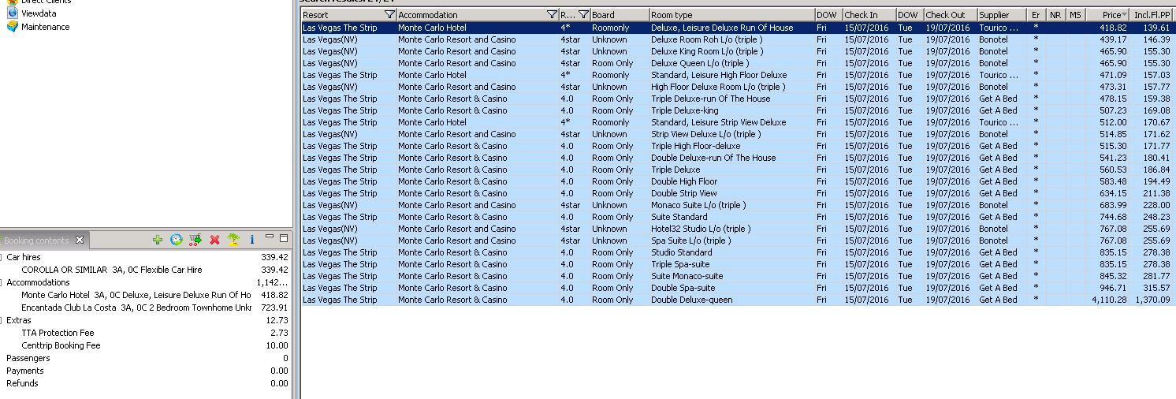Screen dimensions: 1176x399
Task: Click the blue info icon in Booking contents toolbar
Action: (x=252, y=240)
